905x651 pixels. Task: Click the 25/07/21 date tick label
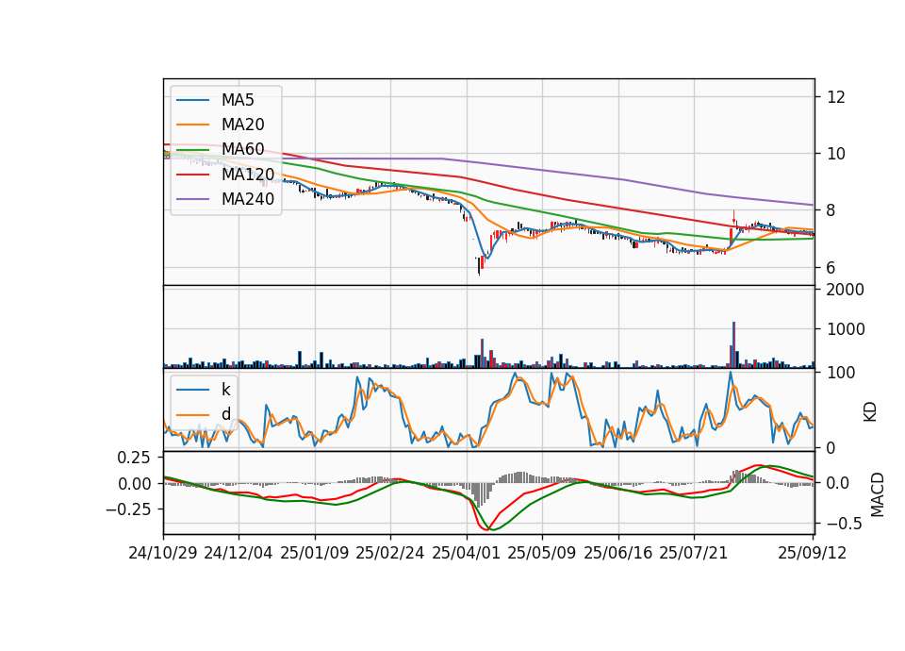(693, 553)
